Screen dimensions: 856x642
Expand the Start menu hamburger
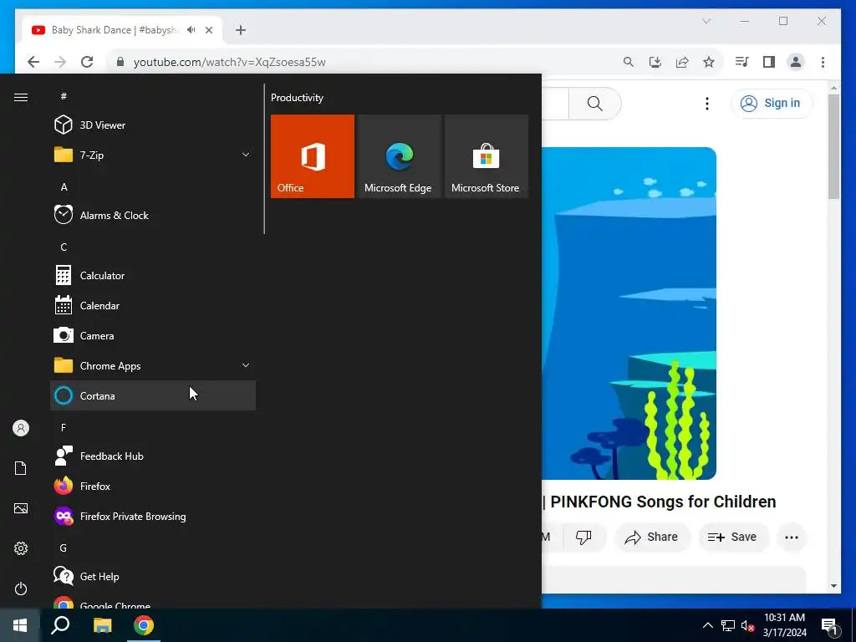pos(21,97)
